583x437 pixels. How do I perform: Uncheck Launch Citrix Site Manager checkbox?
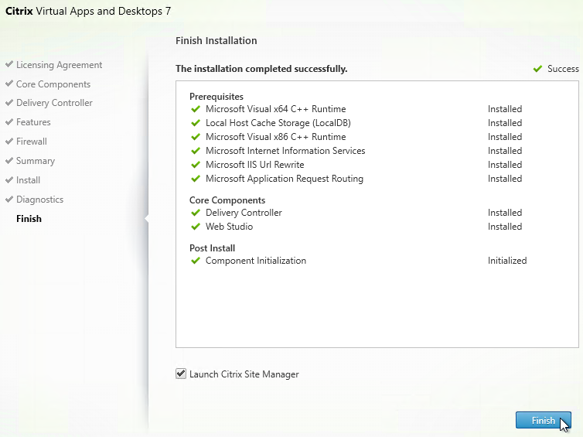tap(181, 374)
